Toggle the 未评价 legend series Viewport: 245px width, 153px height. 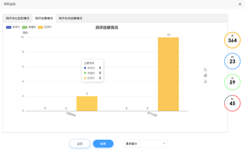[13, 27]
